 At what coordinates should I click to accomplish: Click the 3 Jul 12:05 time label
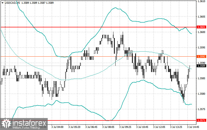tap(159, 127)
